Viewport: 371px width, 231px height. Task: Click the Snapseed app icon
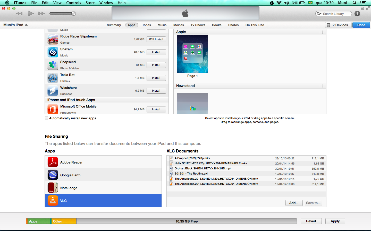53,65
